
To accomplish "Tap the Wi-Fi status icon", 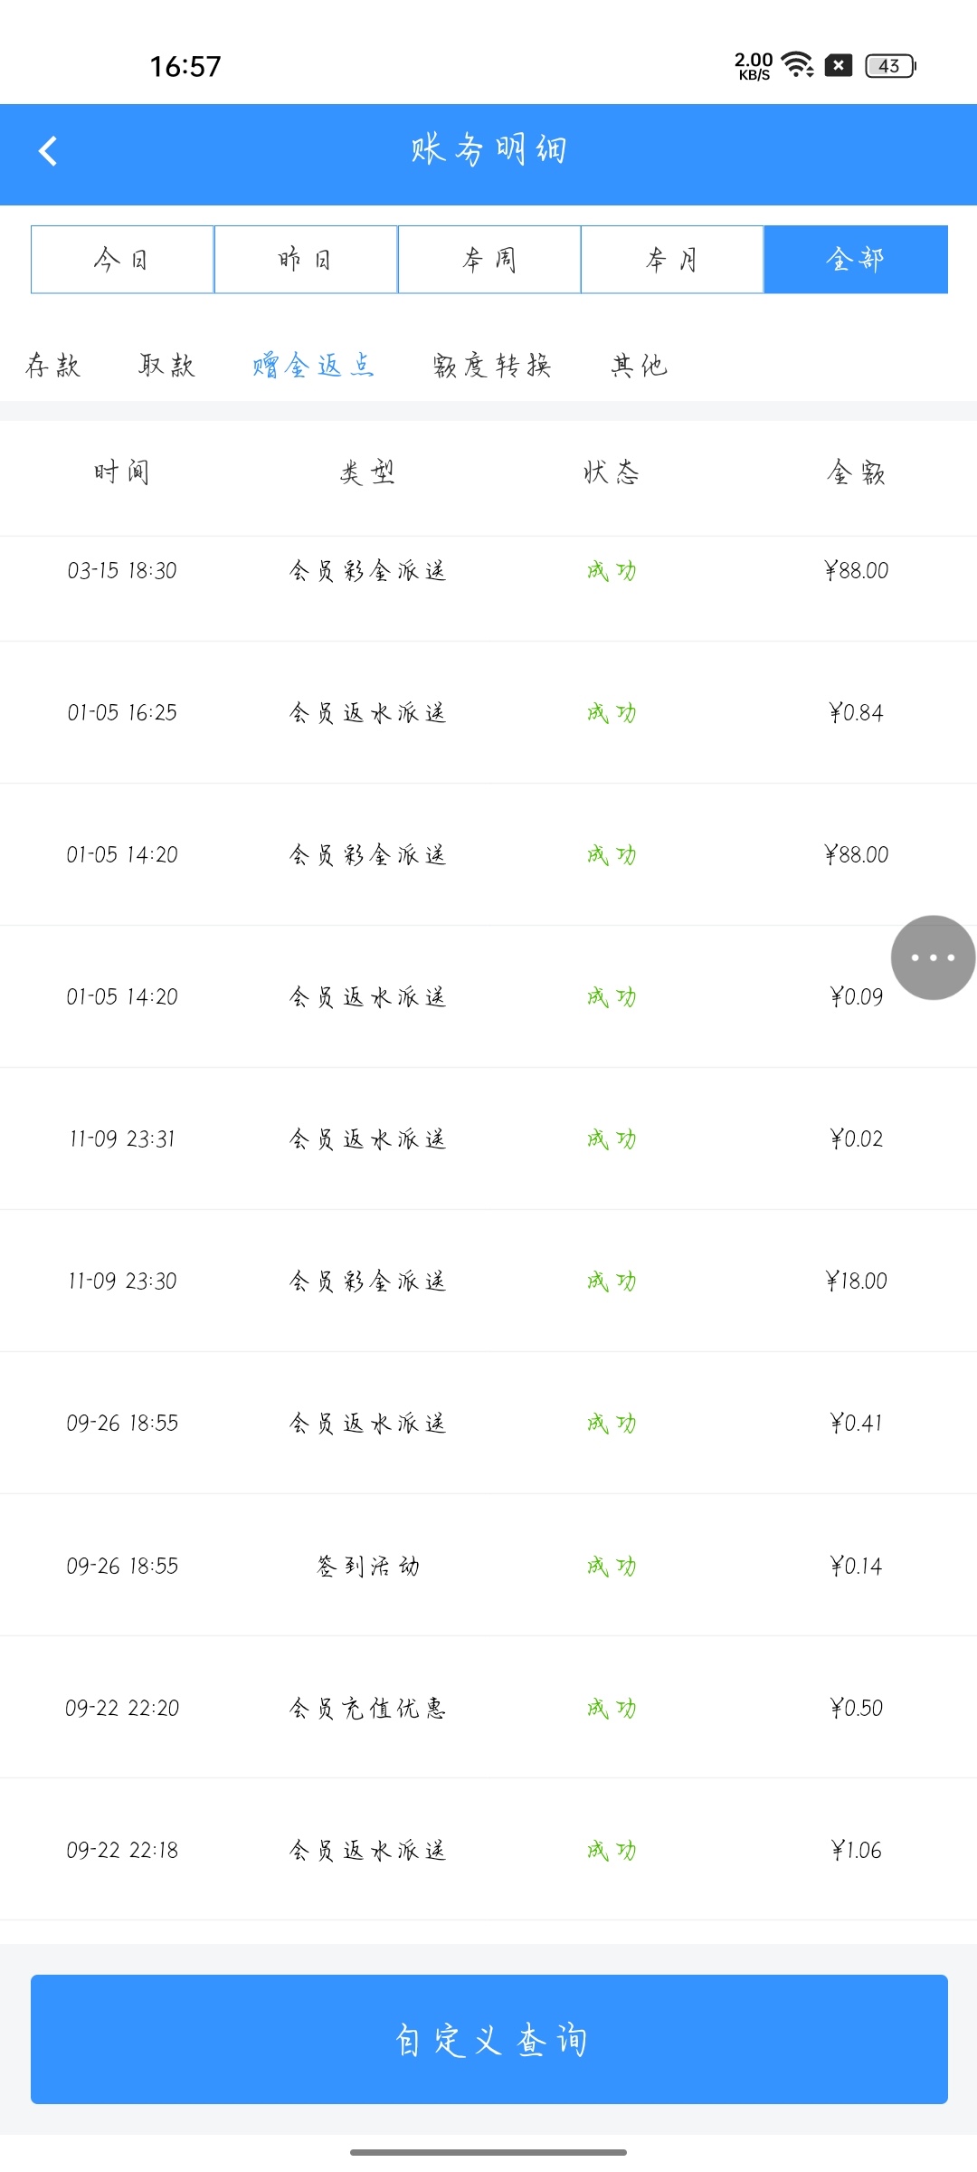I will 797,65.
